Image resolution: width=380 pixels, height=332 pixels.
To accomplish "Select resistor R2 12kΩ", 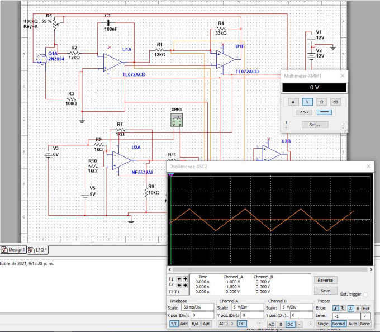I will click(x=74, y=53).
